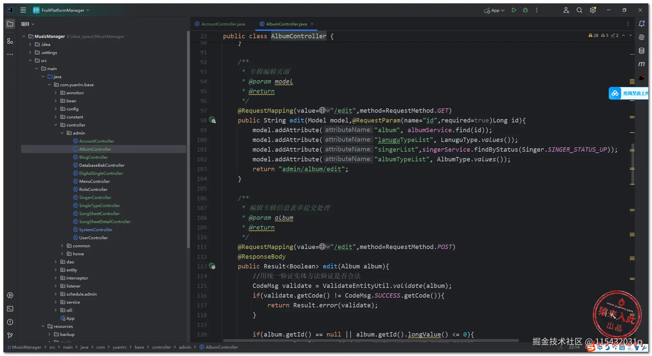Open DatabaseBakController class

102,165
